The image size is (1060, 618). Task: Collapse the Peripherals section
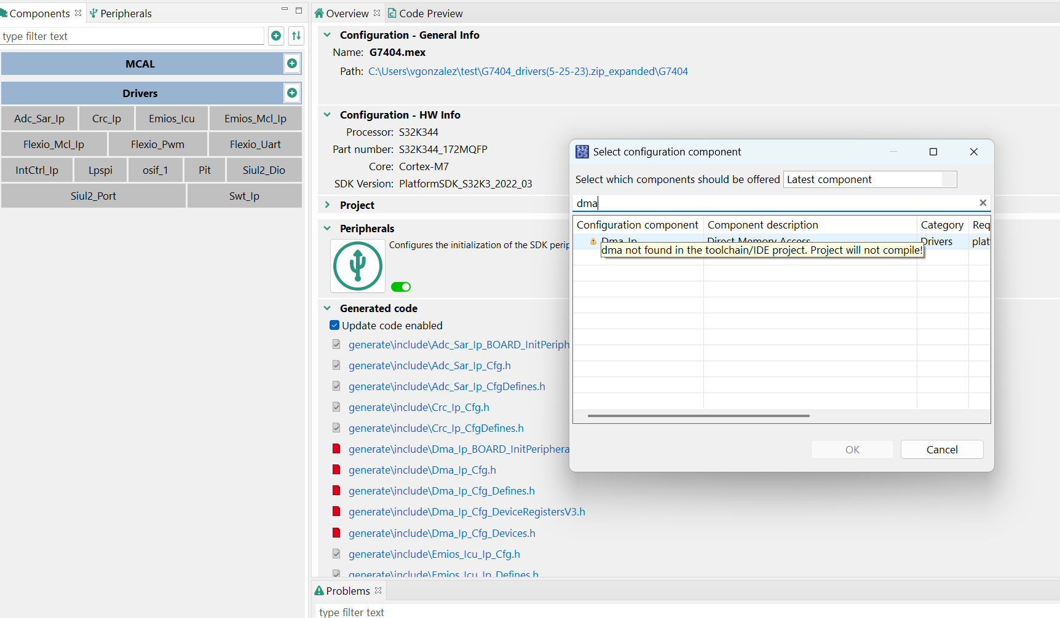(327, 229)
